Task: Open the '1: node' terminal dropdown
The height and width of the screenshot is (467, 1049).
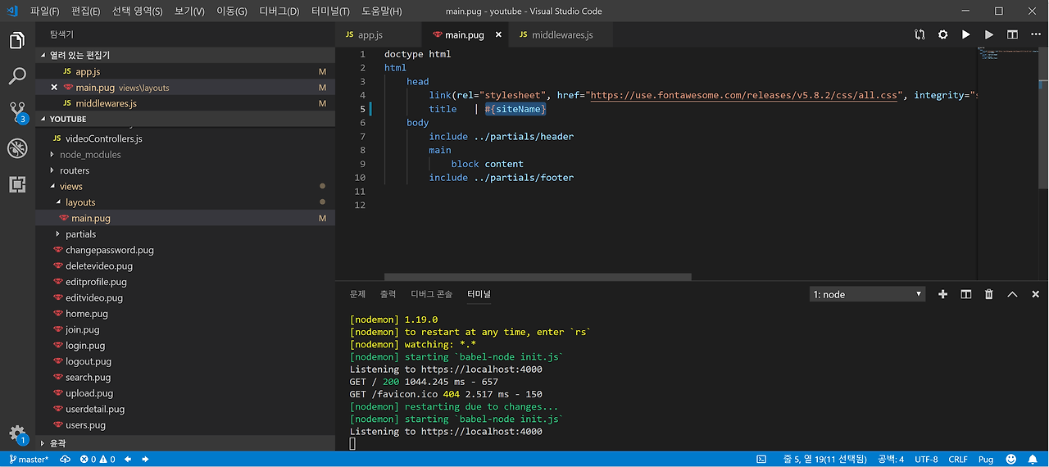Action: (867, 294)
